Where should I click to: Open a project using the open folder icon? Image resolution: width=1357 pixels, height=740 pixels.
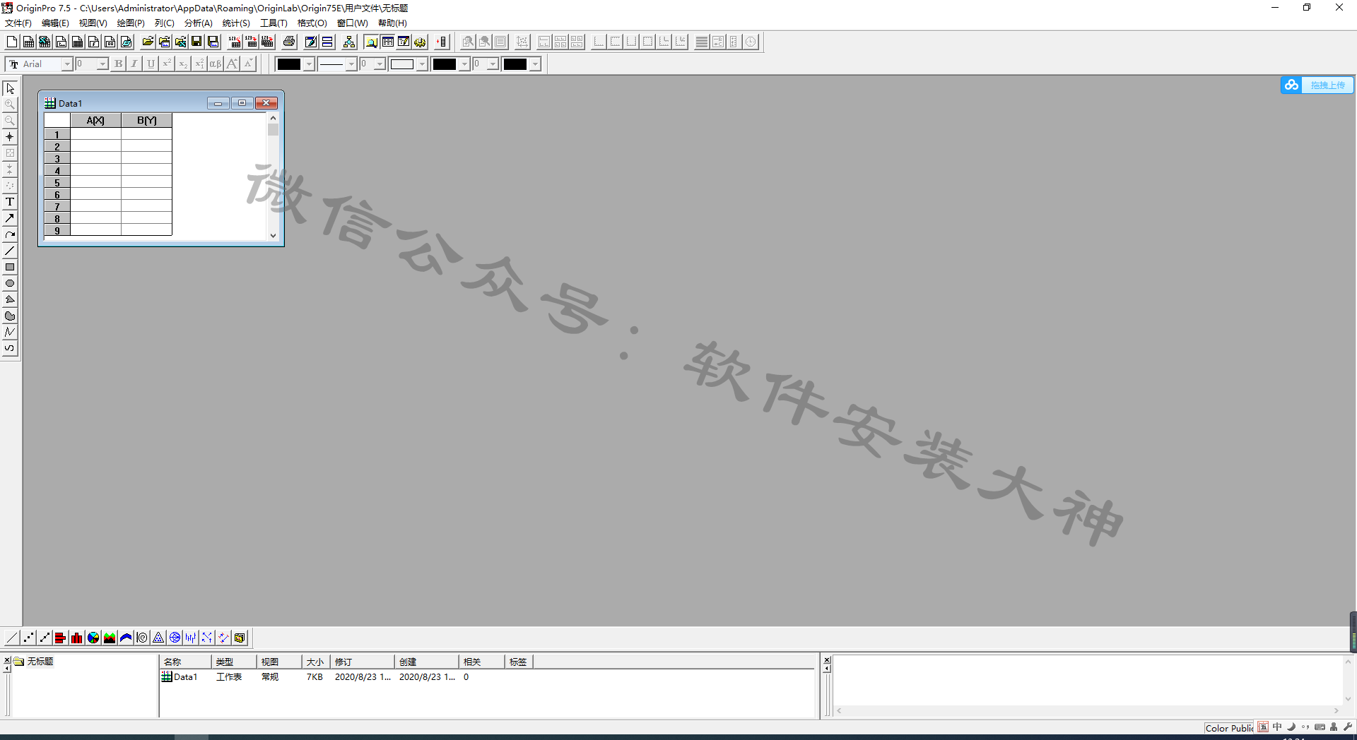(148, 42)
